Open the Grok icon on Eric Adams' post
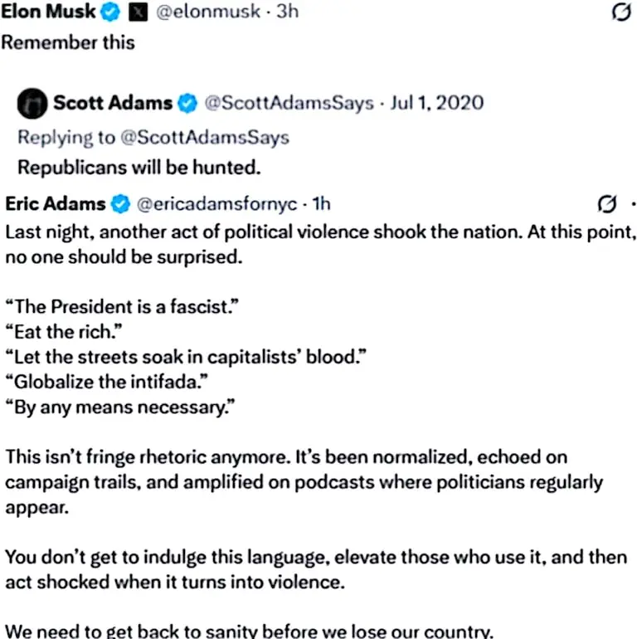 tap(606, 204)
